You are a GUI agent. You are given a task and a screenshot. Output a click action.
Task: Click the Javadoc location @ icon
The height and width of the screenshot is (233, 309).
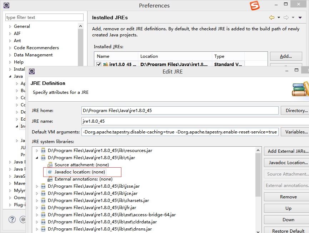click(x=49, y=172)
